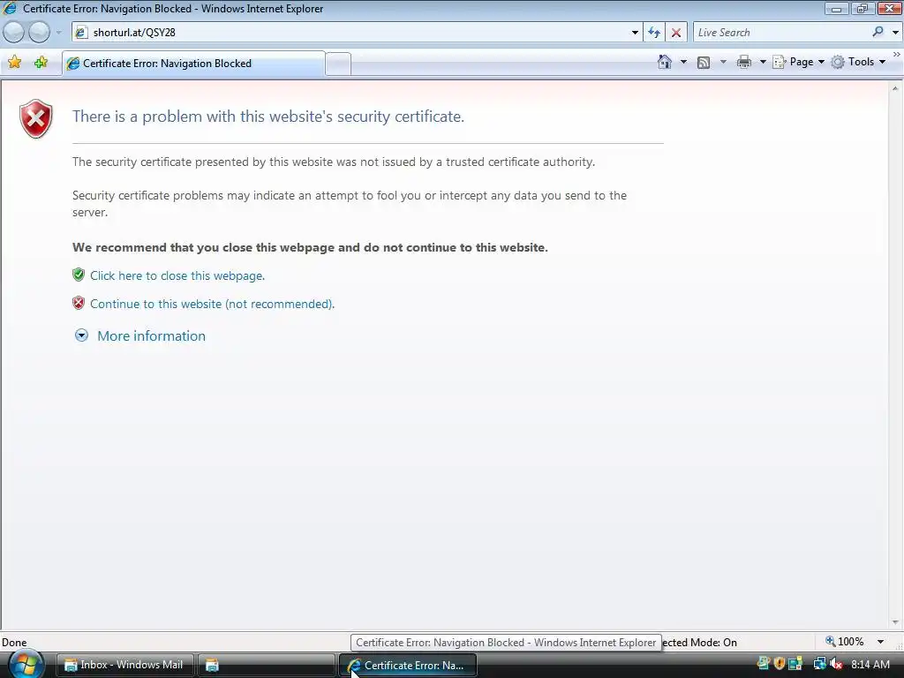Viewport: 904px width, 678px height.
Task: Click the Certificate Error taskbar button
Action: tap(408, 665)
